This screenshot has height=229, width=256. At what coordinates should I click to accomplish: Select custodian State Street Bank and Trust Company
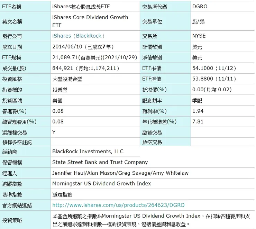point(100,162)
